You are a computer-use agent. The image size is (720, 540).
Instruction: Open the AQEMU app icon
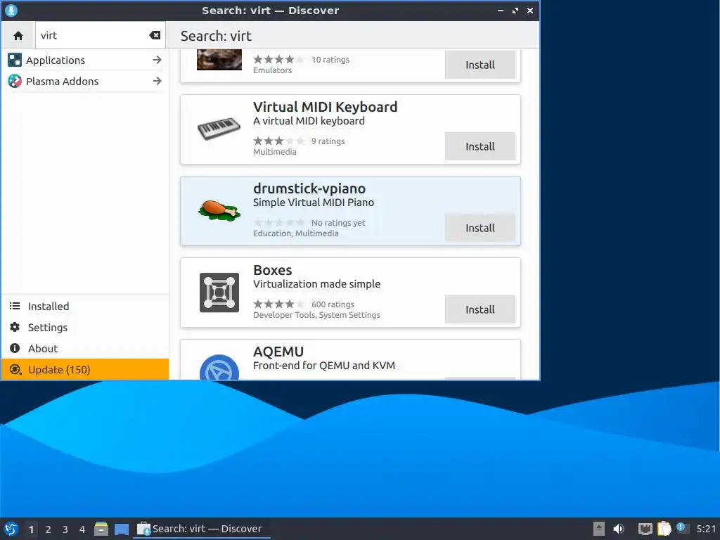coord(219,367)
